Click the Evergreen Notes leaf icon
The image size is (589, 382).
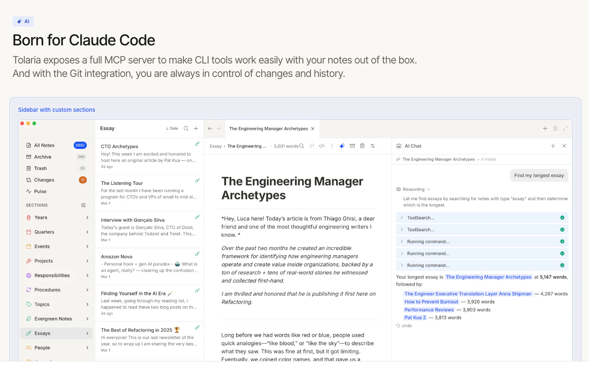pyautogui.click(x=29, y=319)
